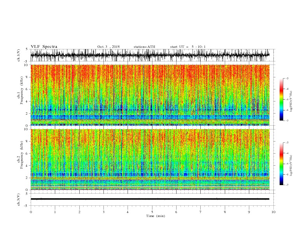This screenshot has width=308, height=238.
Task: Click tick label "2" on the time axis
Action: 79,212
